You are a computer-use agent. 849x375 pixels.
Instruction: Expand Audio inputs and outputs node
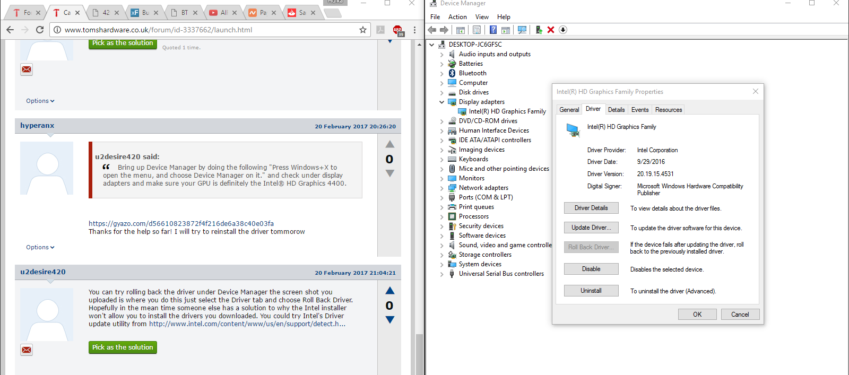[441, 54]
